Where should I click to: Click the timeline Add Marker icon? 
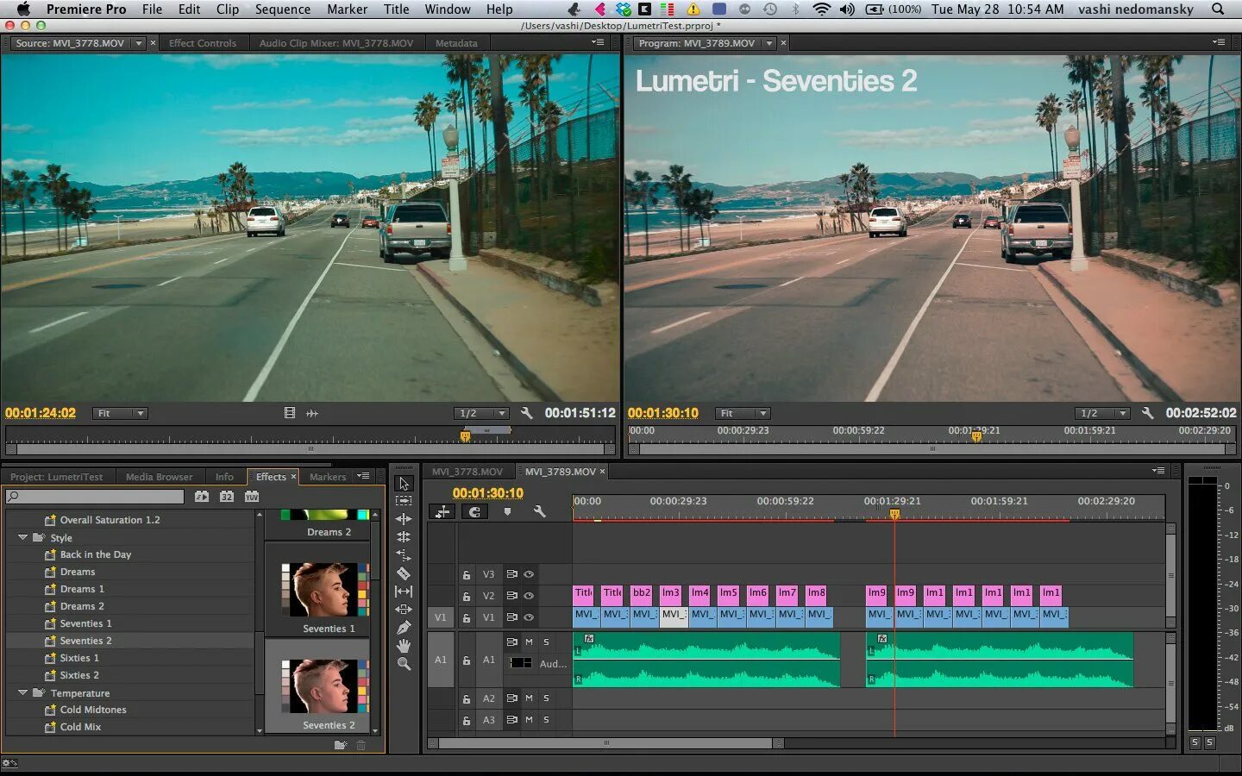[x=507, y=511]
